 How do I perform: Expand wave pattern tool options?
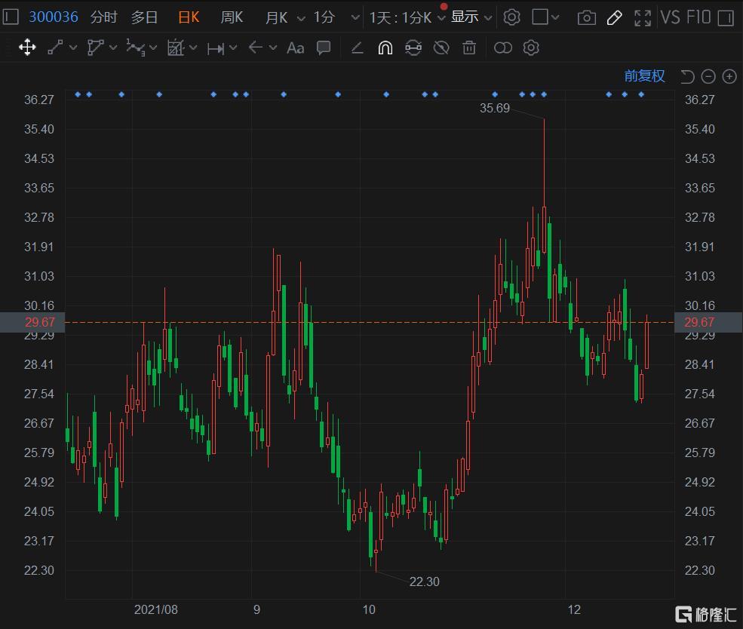(153, 48)
